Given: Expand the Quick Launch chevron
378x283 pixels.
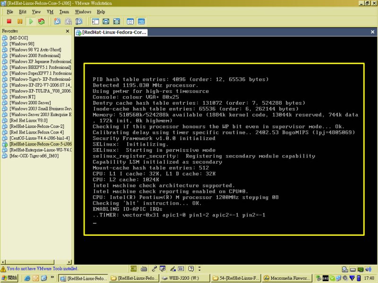Looking at the screenshot, I should point(52,277).
